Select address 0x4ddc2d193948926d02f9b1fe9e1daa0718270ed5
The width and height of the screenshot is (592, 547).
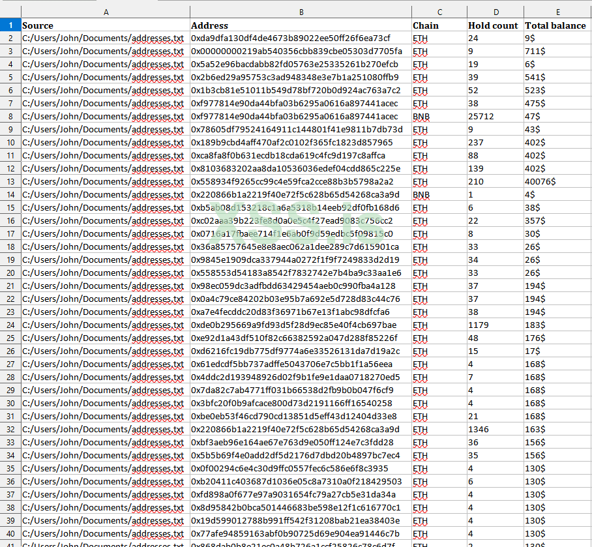[301, 377]
